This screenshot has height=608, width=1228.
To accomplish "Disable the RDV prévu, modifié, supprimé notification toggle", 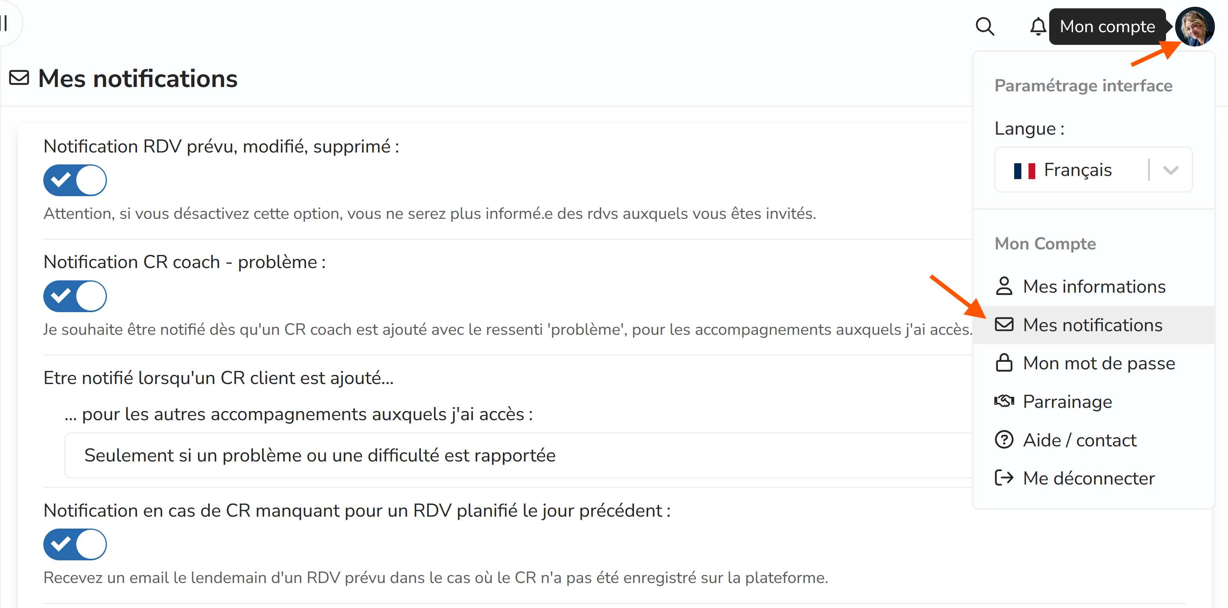I will 75,180.
